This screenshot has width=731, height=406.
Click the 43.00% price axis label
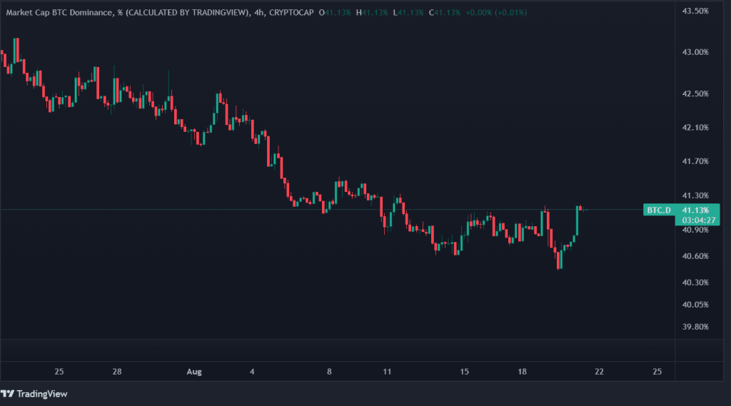695,52
